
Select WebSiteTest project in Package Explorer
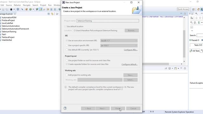[7, 40]
